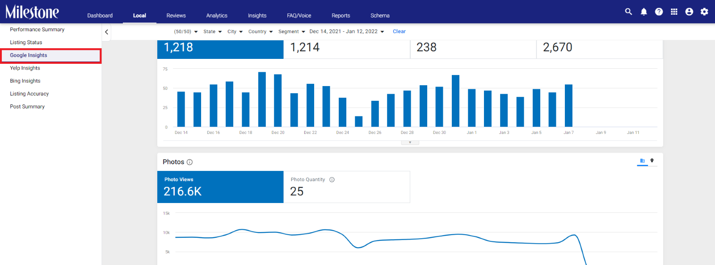715x265 pixels.
Task: Select the Photo Quantity metric card
Action: (347, 187)
